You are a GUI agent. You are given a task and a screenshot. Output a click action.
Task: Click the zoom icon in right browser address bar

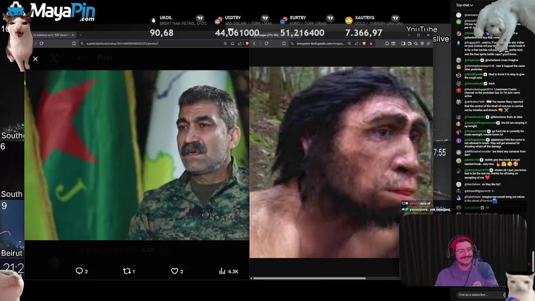349,43
